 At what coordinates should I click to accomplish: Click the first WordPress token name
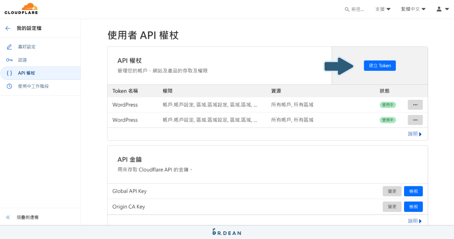click(125, 105)
